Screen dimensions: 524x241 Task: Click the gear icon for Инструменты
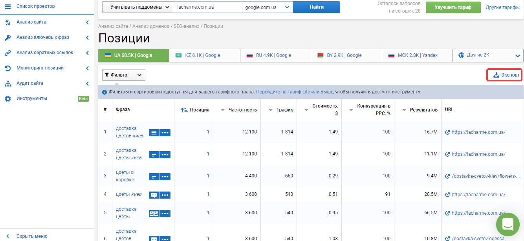(8, 99)
